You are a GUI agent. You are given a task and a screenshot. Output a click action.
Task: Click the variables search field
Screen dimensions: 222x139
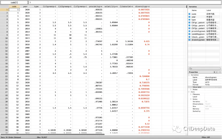(x=205, y=68)
